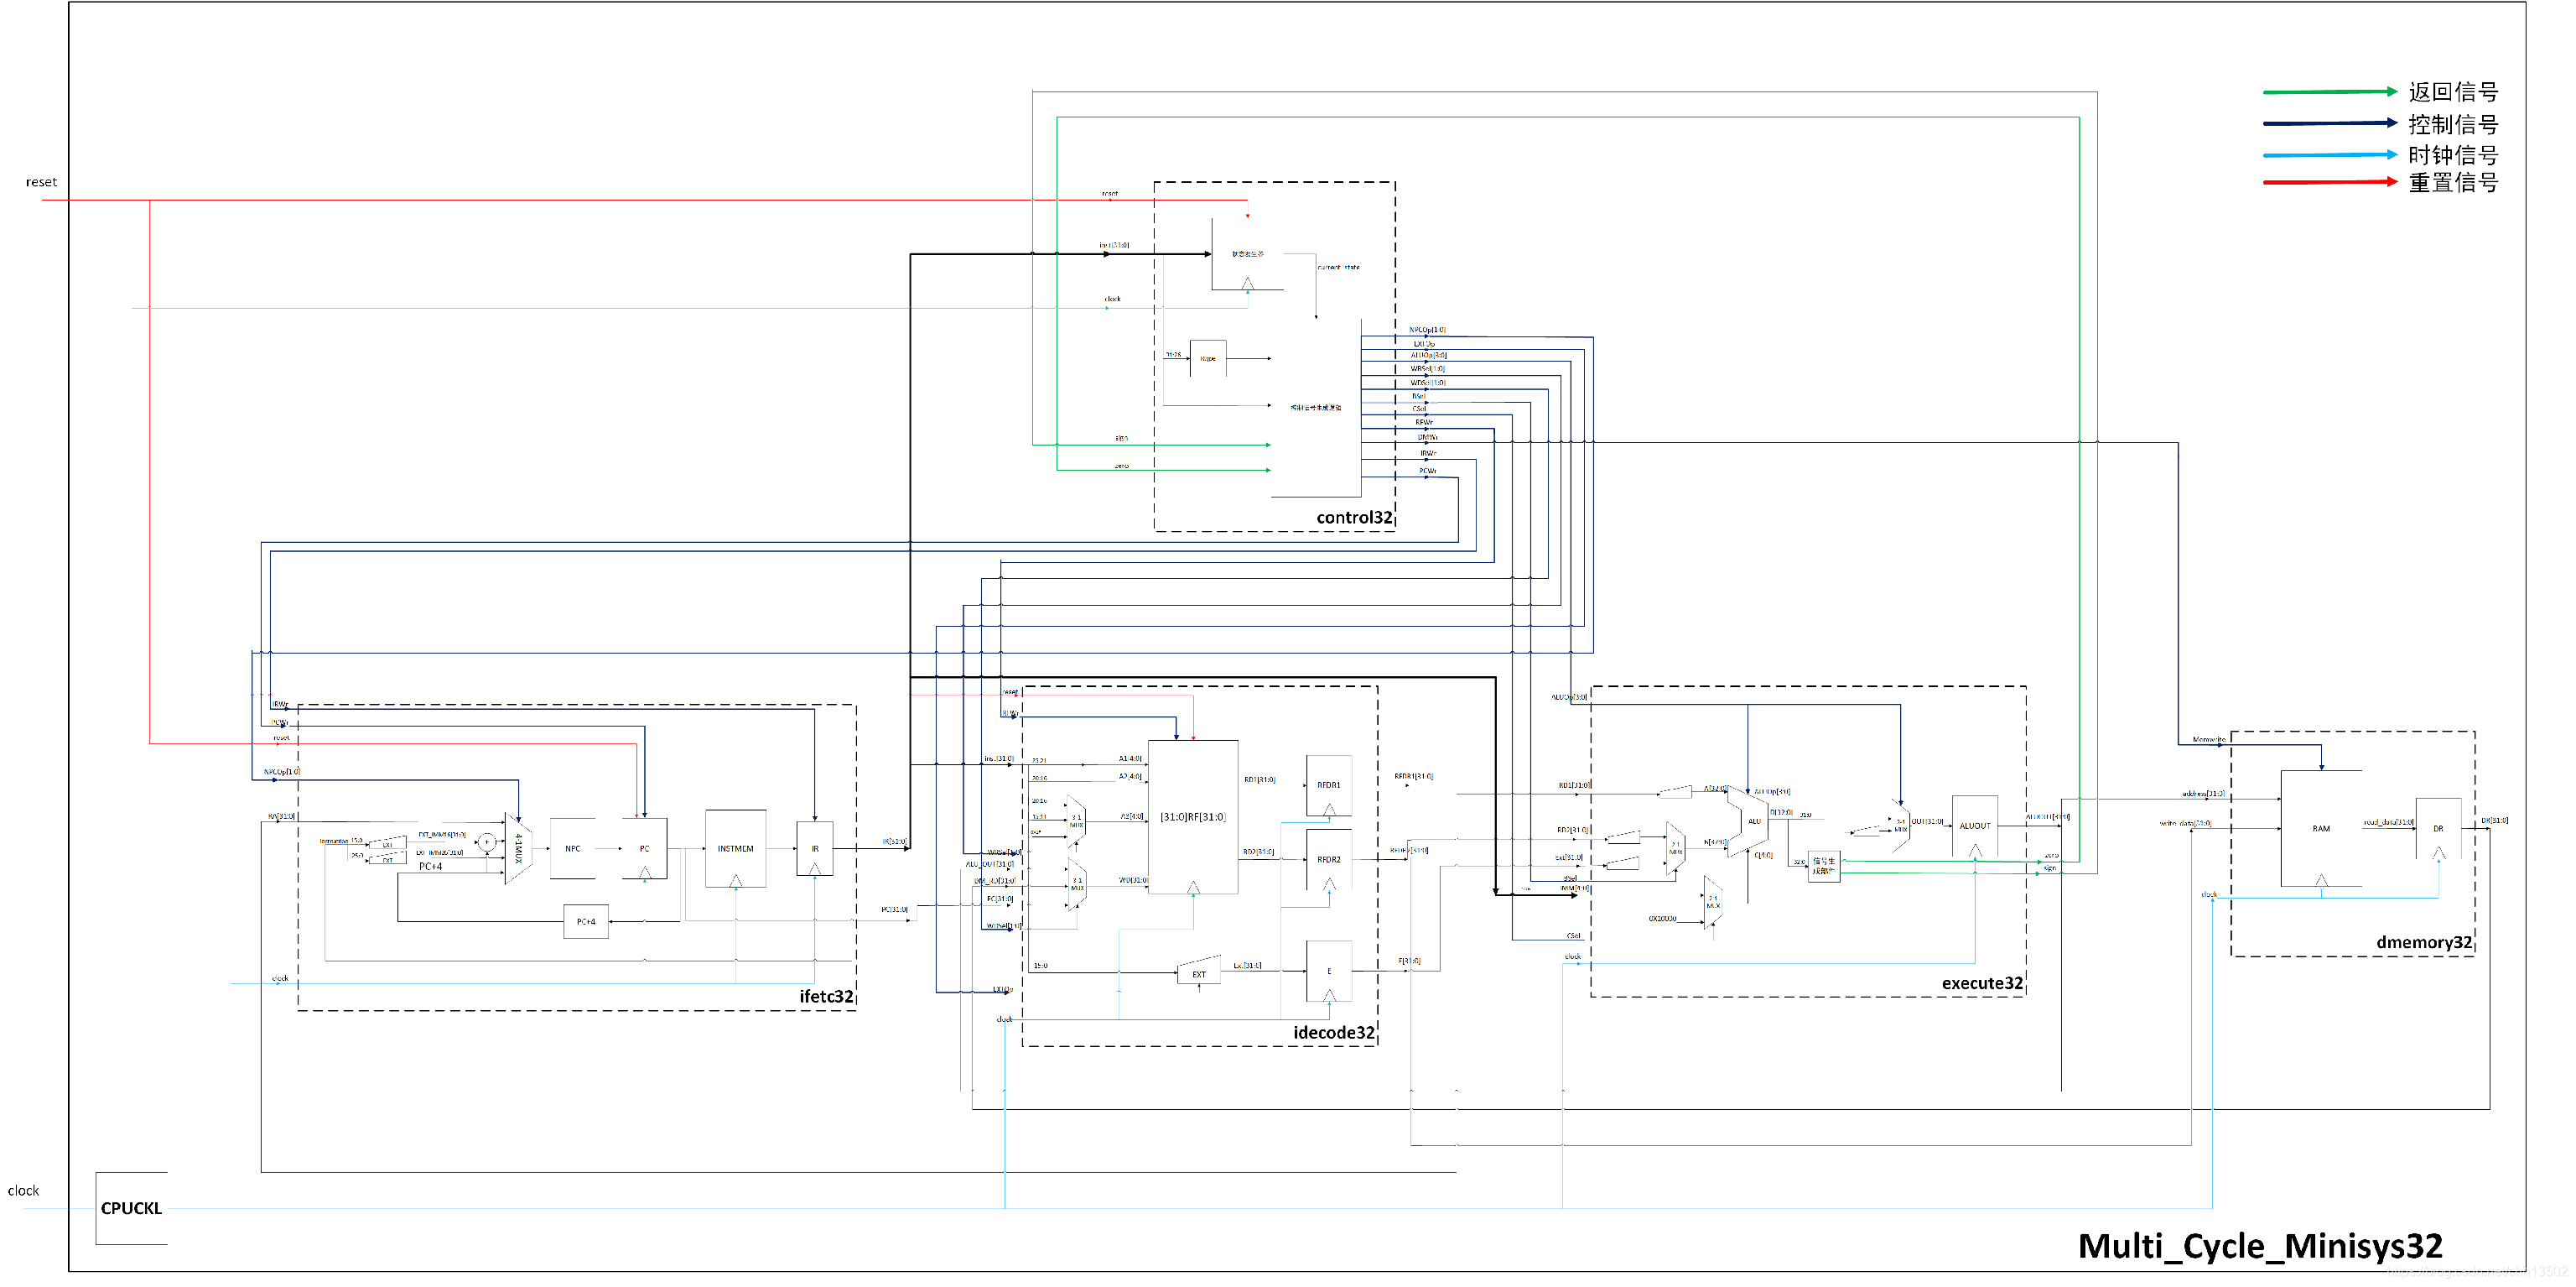Click the IR register block
Screen dimensions: 2576x1287
tap(814, 847)
